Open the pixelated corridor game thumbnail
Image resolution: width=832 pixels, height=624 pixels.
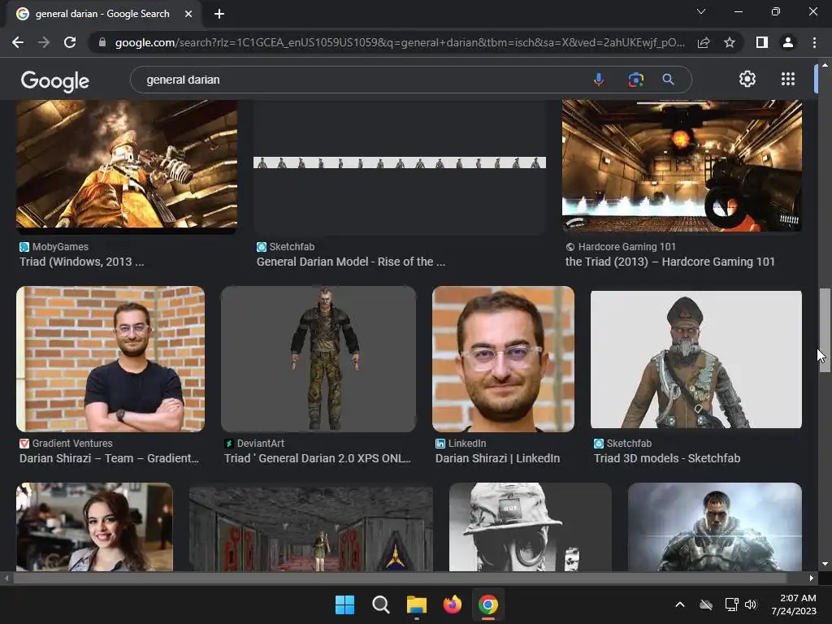click(311, 529)
